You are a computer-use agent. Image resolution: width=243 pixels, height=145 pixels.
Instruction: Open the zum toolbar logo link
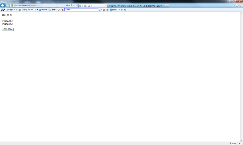tap(43, 10)
